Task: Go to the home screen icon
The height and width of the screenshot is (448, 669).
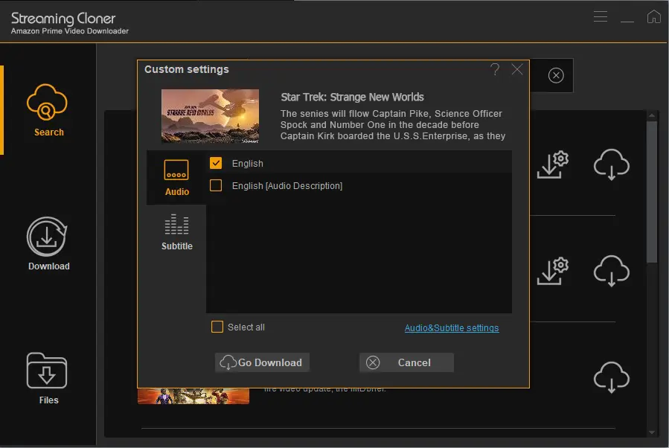Action: click(653, 16)
